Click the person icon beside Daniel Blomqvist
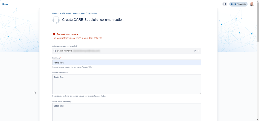This screenshot has height=121, width=259. click(55, 51)
